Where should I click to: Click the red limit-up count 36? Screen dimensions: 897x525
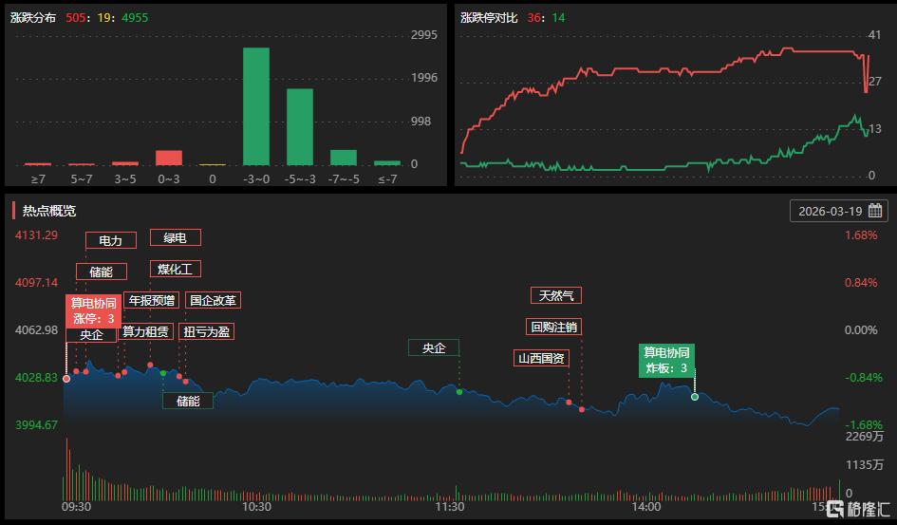coord(534,18)
